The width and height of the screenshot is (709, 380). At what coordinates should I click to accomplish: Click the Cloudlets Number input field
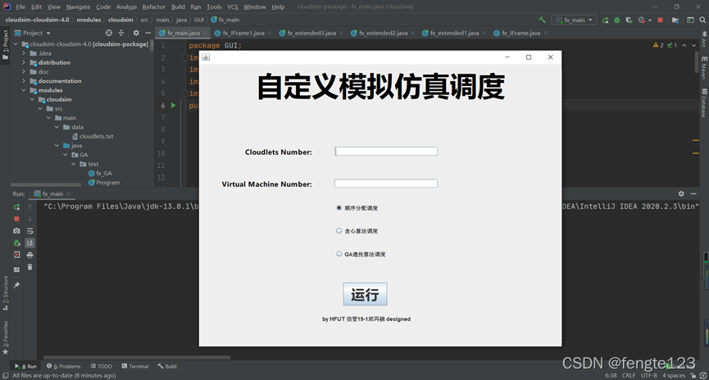(386, 152)
